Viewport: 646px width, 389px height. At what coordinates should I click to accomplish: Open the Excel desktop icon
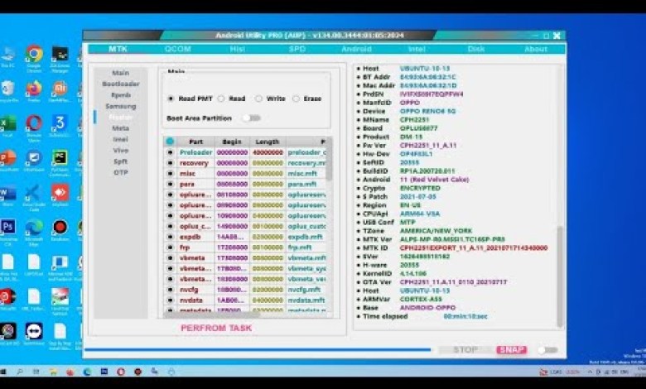8,123
